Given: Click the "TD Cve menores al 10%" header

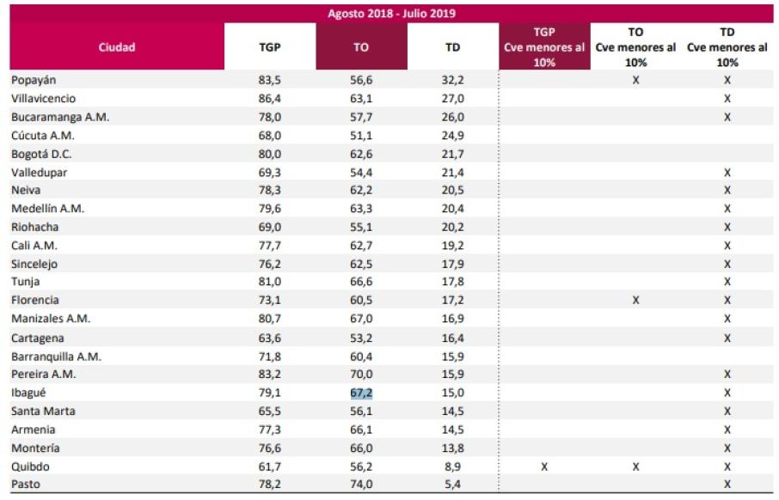Looking at the screenshot, I should [727, 47].
